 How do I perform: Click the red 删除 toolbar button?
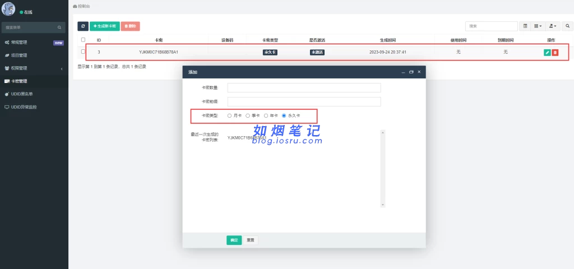[x=130, y=26]
